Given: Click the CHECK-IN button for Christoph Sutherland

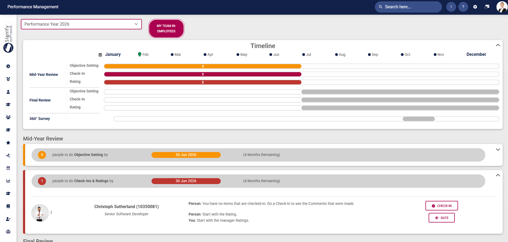Looking at the screenshot, I should click(441, 206).
